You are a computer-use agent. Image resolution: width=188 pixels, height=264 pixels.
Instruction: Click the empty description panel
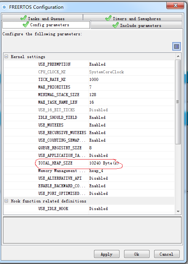point(92,230)
